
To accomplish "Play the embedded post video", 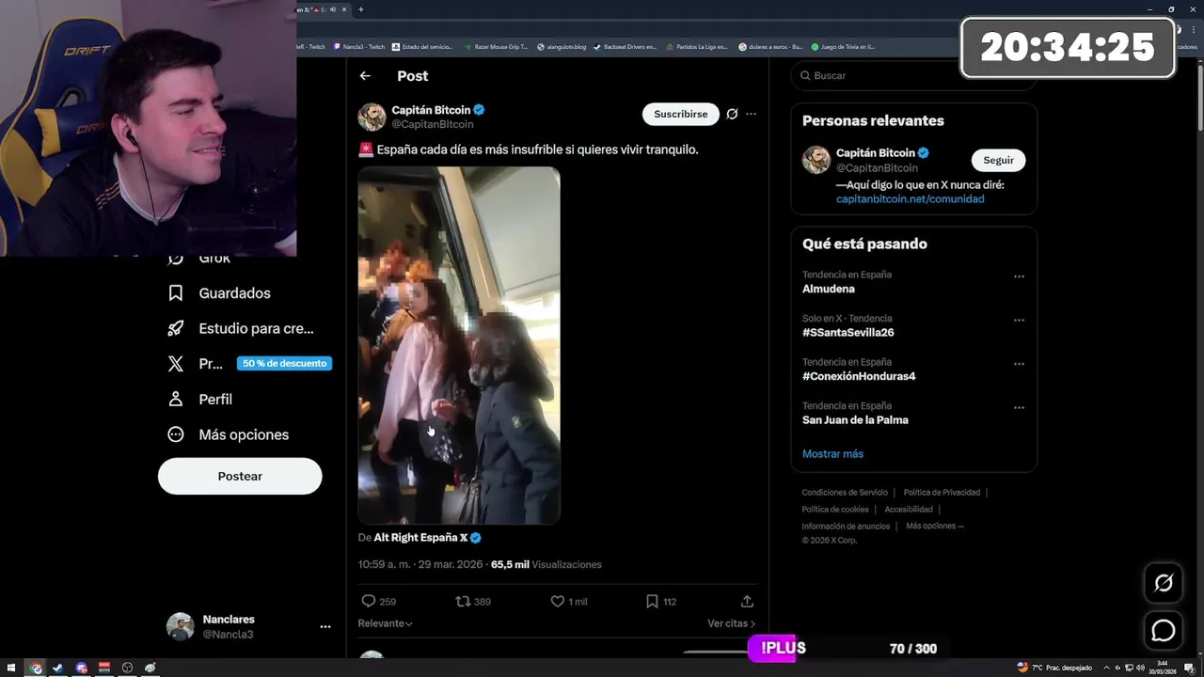I will pos(459,345).
